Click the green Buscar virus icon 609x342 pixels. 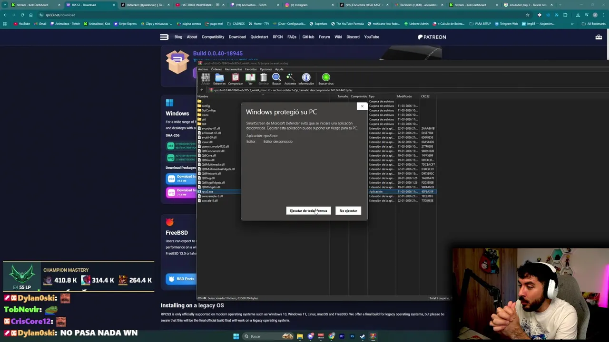326,78
